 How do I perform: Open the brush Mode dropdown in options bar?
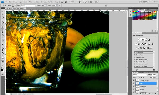point(28,6)
